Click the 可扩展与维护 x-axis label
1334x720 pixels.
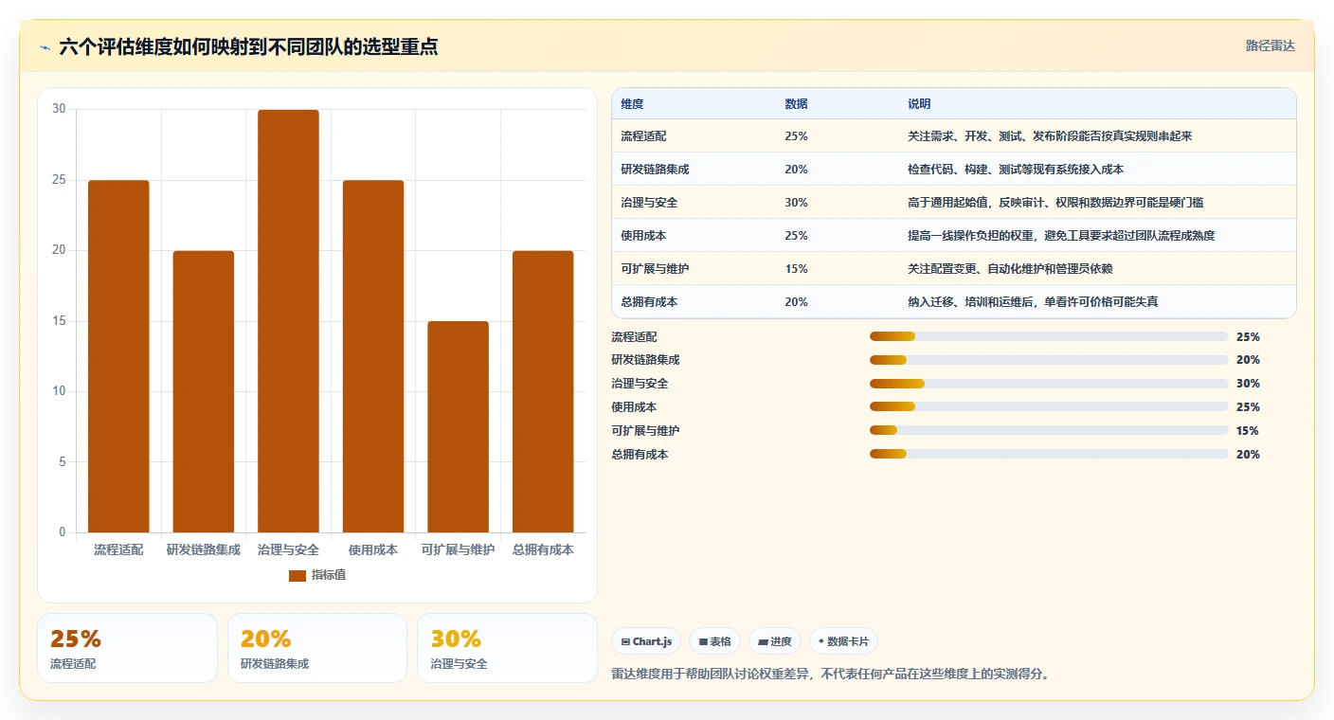click(x=458, y=549)
